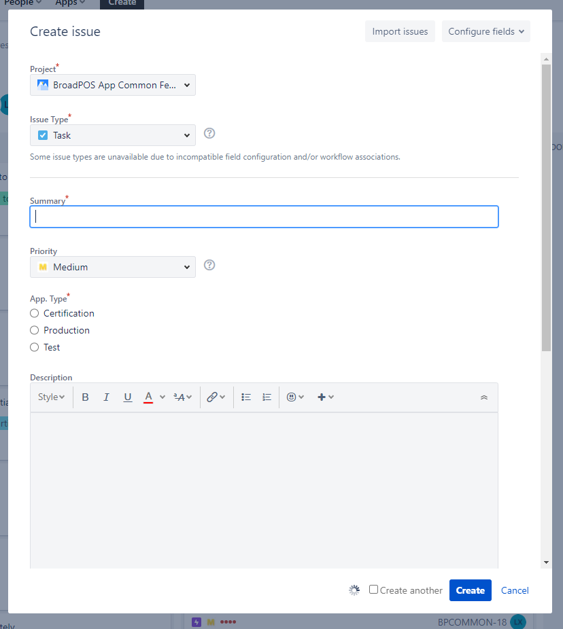Open more text colors dropdown arrow
The image size is (563, 629).
163,397
